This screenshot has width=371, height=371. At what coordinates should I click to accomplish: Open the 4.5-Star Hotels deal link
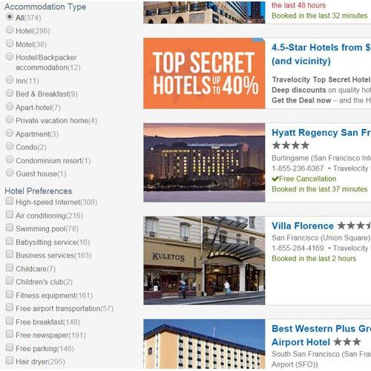321,54
